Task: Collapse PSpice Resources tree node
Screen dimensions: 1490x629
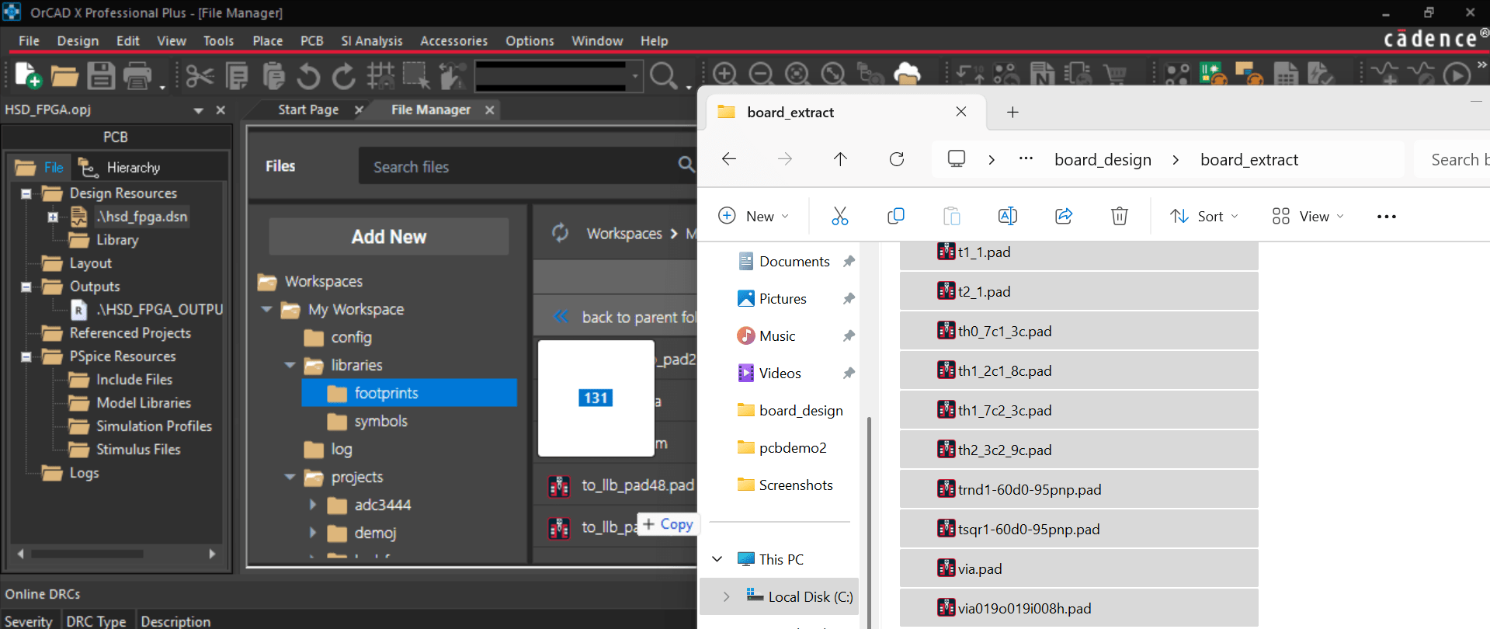Action: (26, 356)
